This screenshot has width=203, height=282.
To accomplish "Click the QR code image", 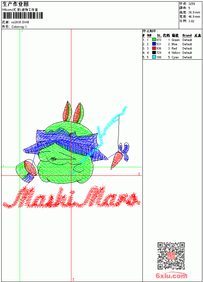I will [171, 255].
